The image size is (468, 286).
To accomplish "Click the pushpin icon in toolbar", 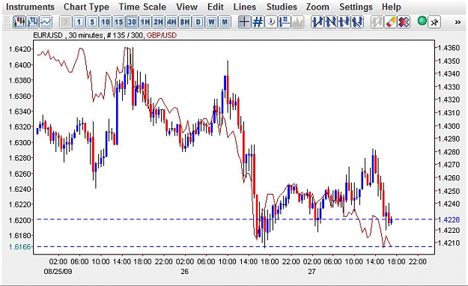I will (434, 22).
